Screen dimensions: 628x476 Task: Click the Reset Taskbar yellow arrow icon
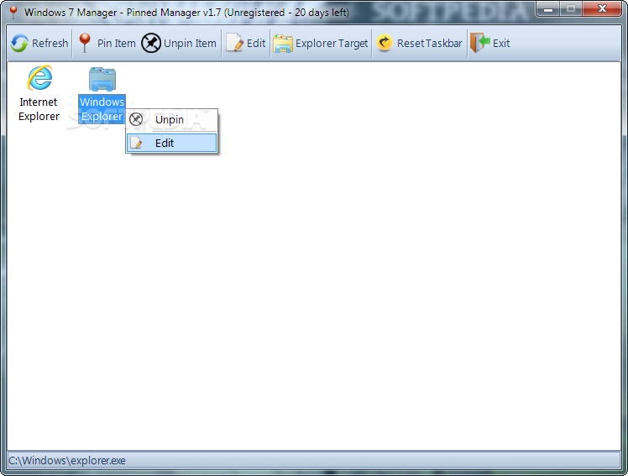pos(385,43)
